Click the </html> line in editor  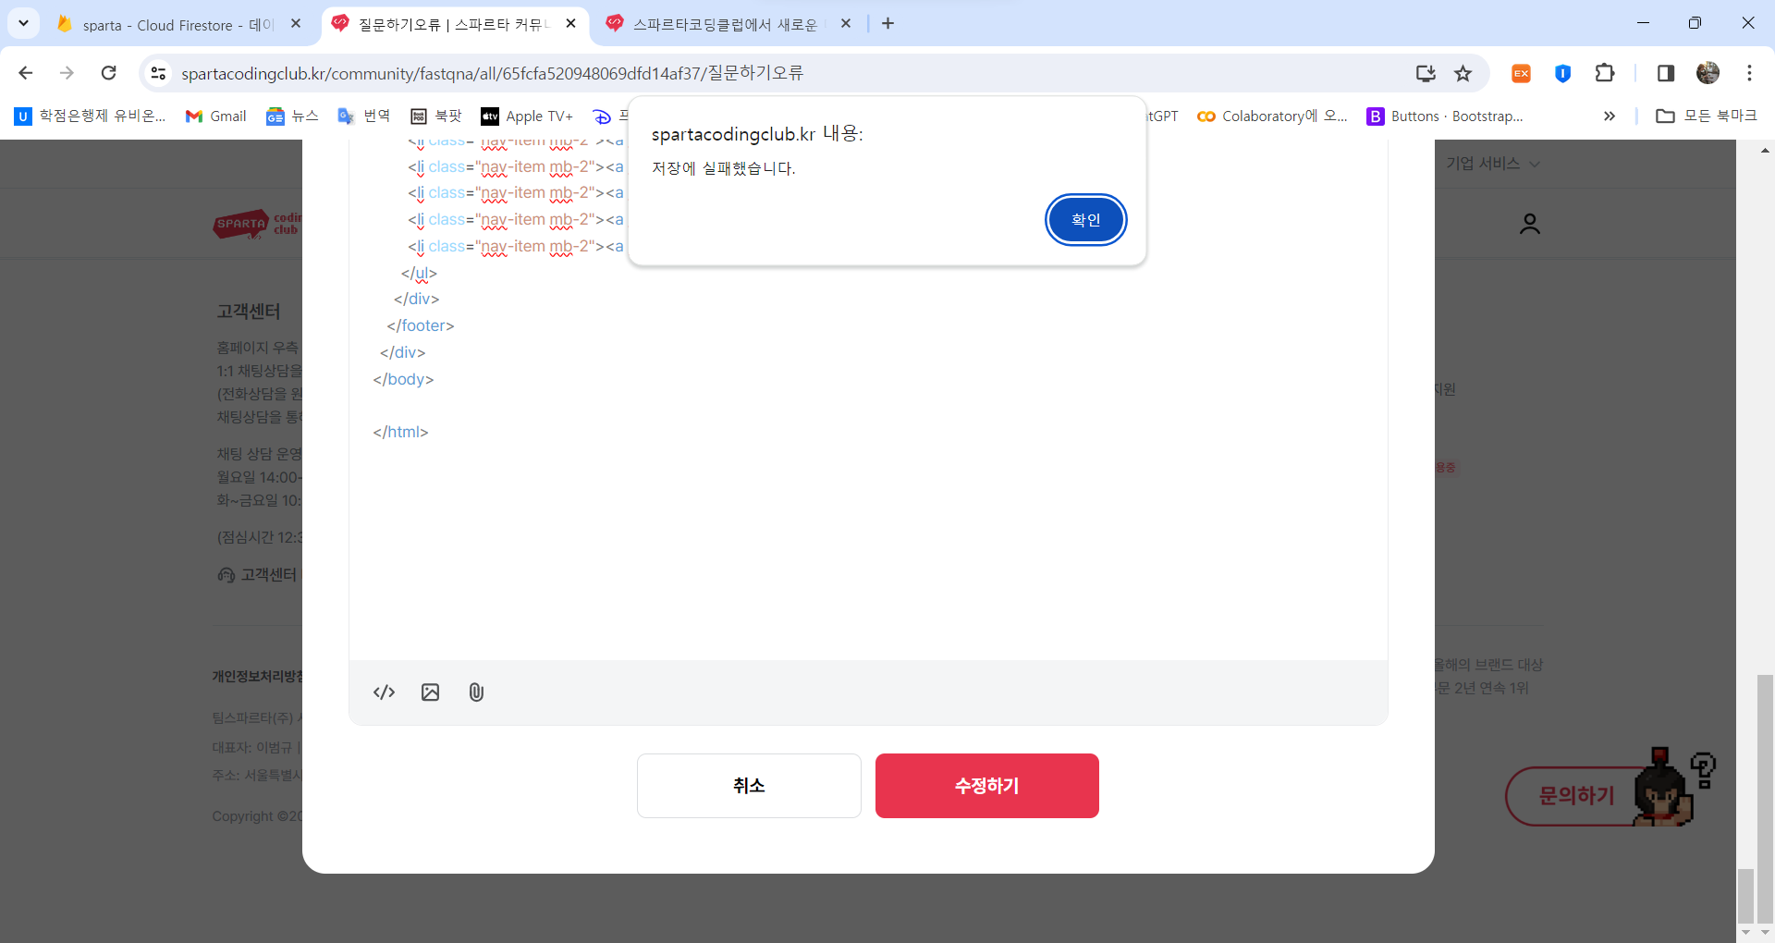[x=400, y=432]
